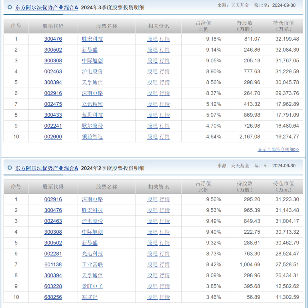Open 领益智造 stock name link

pyautogui.click(x=92, y=137)
